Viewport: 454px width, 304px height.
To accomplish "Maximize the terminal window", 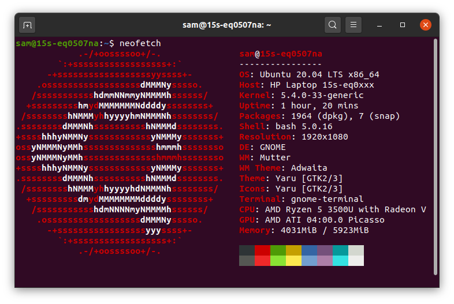I will 403,25.
